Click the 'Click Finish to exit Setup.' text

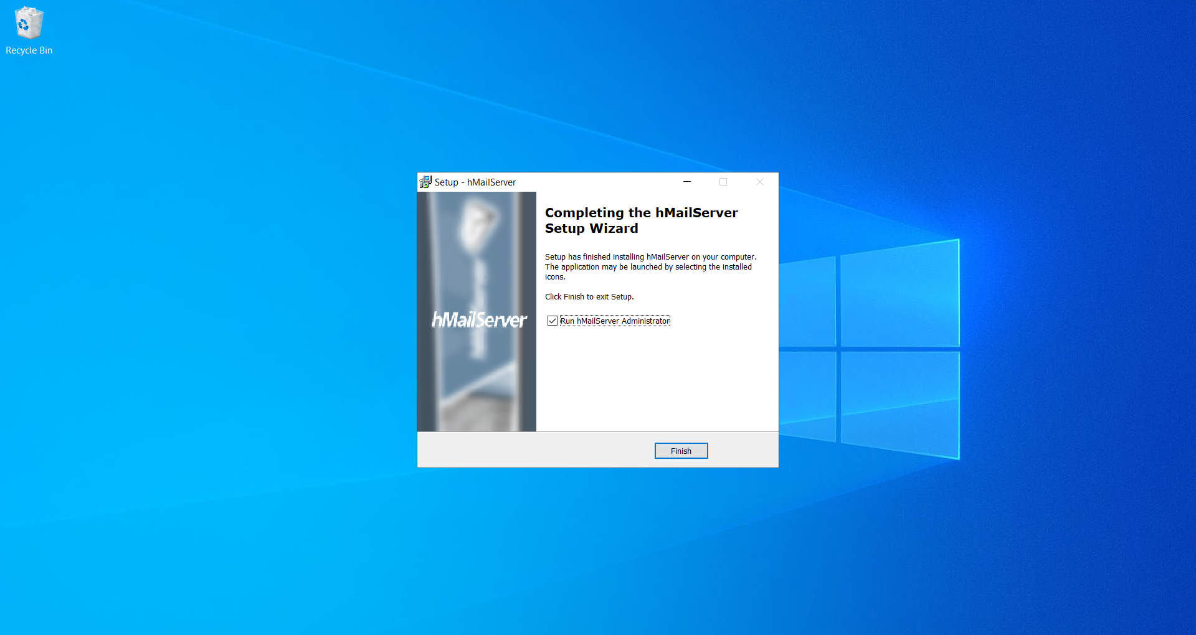point(589,297)
